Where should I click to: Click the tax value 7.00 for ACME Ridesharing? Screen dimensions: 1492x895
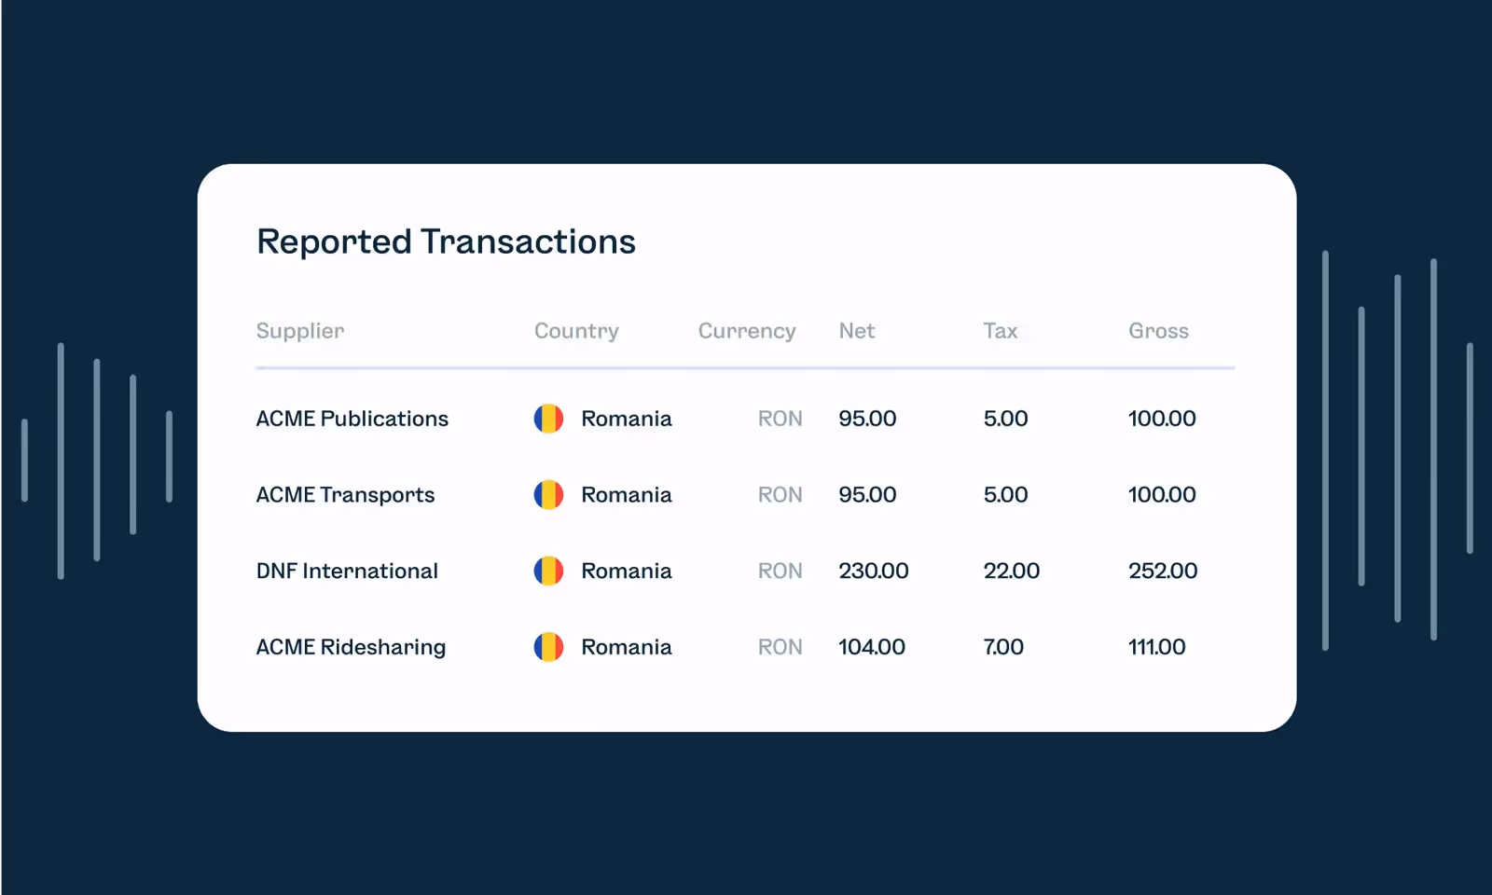pos(1002,646)
